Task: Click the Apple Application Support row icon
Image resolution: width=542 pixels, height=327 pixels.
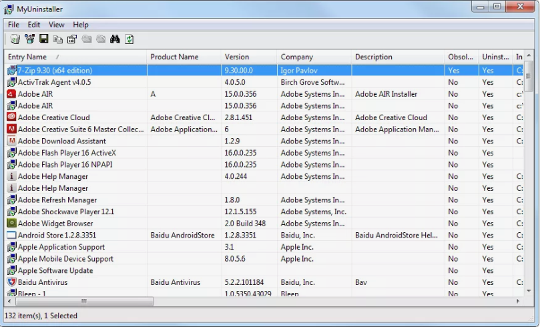Action: click(11, 247)
